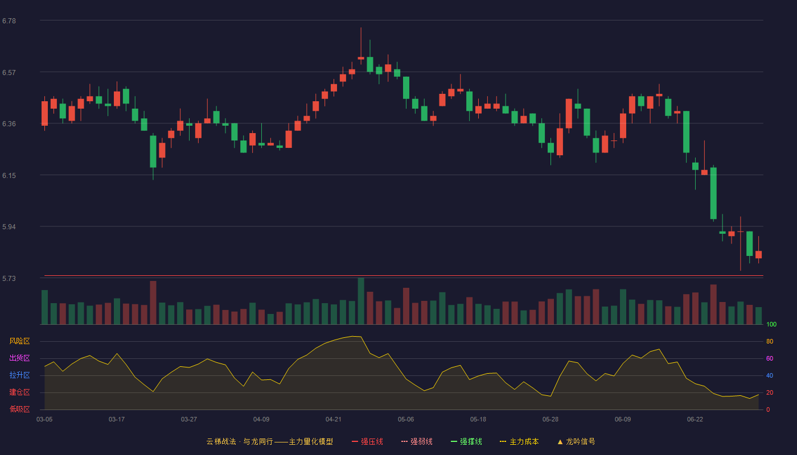Click the 建仓区 zone label
This screenshot has width=797, height=455.
click(19, 392)
